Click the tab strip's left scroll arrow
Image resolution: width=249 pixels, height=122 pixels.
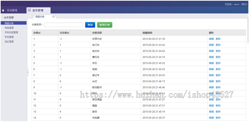click(30, 17)
